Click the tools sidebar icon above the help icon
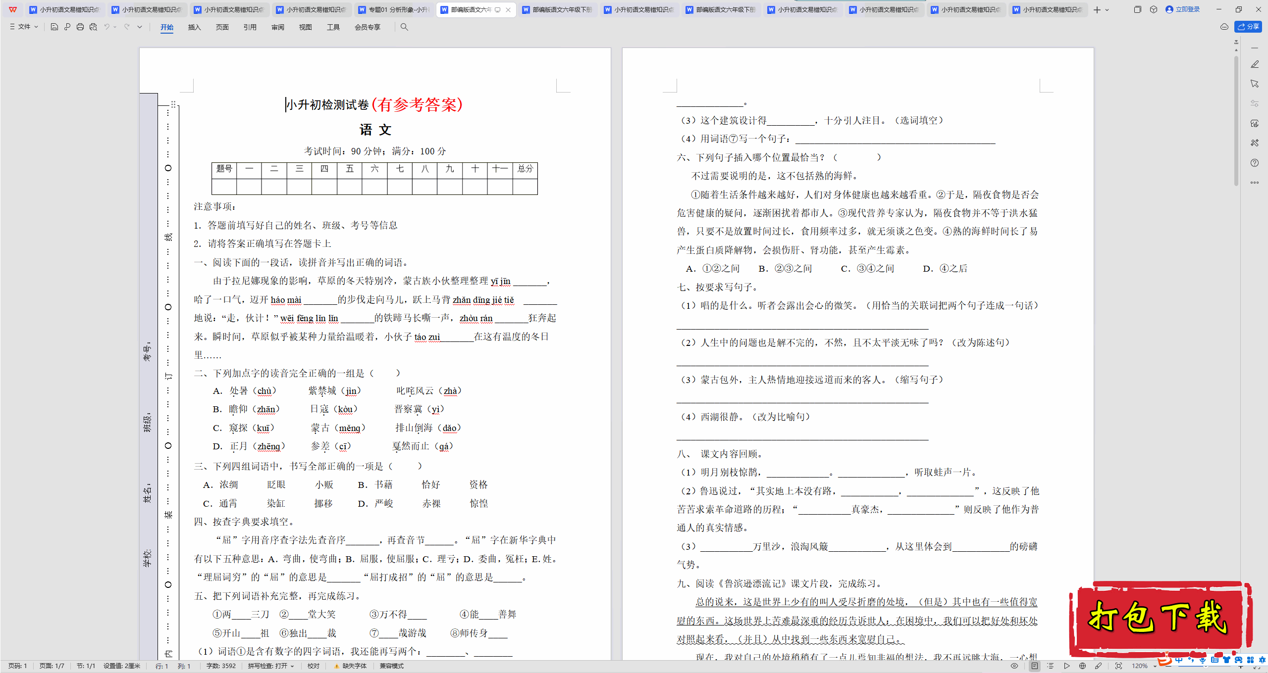The image size is (1268, 673). tap(1255, 143)
